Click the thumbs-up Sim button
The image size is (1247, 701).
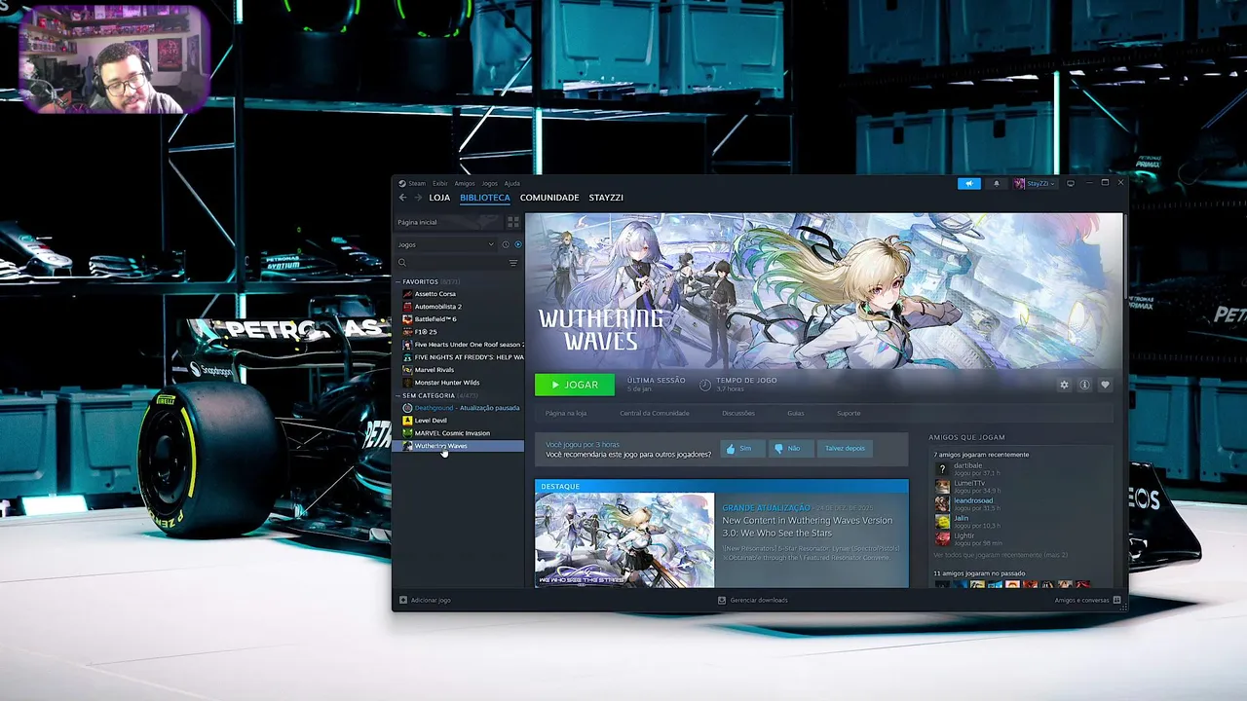741,449
